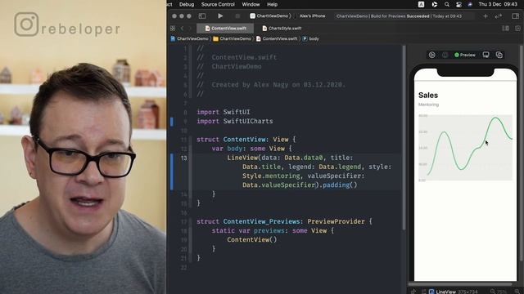Open Window menu
The width and height of the screenshot is (524, 294).
point(251,4)
